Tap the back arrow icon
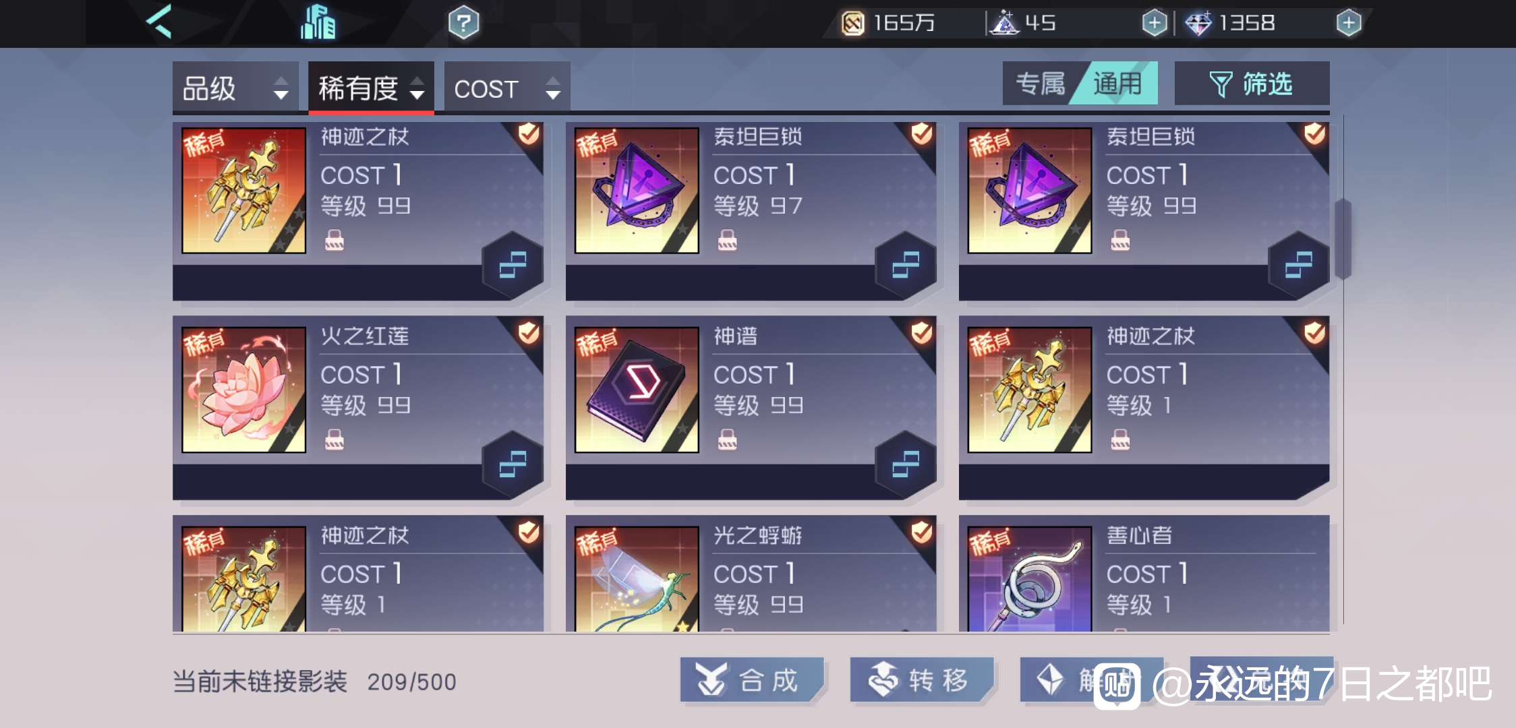 [x=160, y=22]
